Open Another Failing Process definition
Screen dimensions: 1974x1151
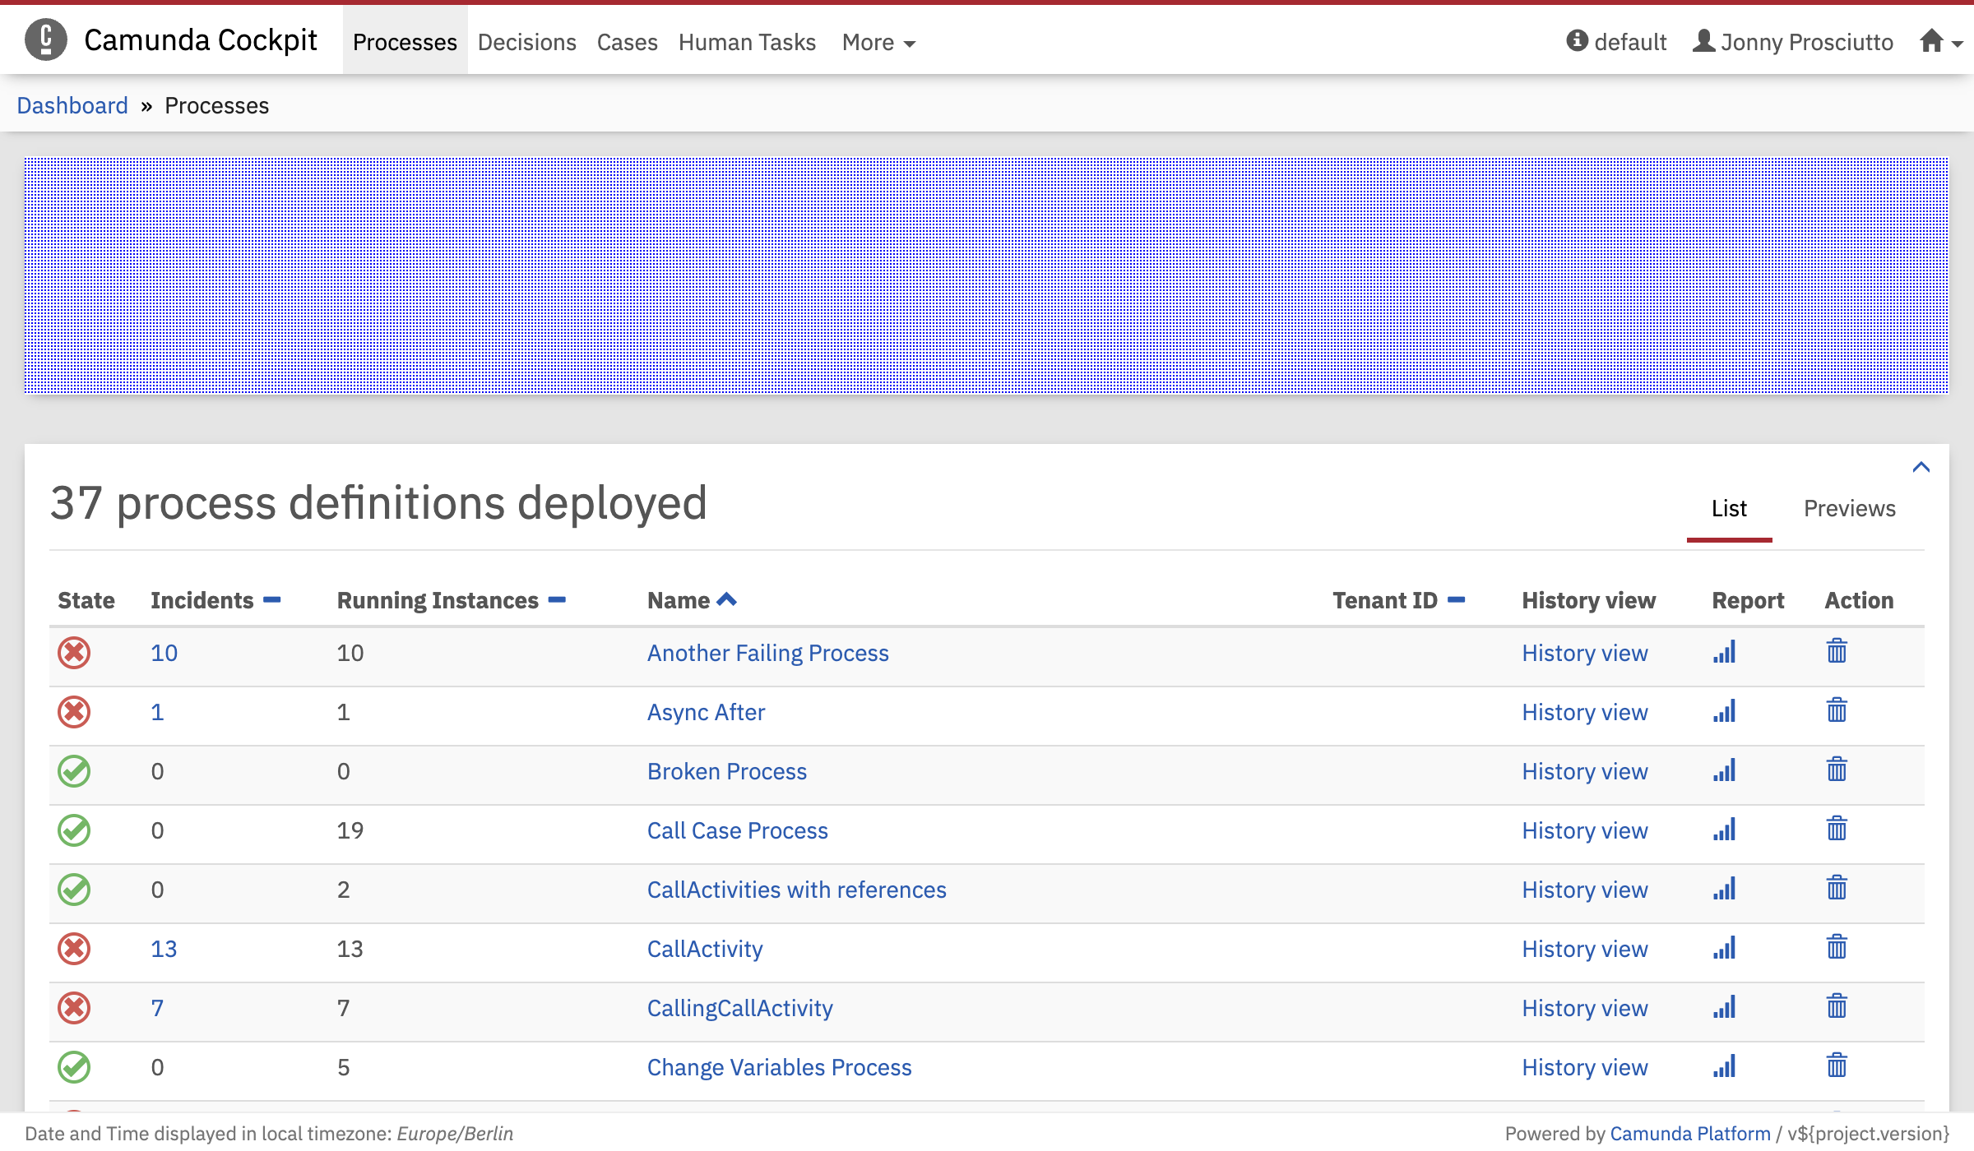[767, 653]
